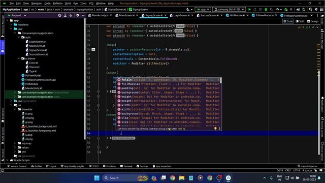The height and width of the screenshot is (183, 325).
Task: Open the Android project view dropdown
Action: 17,15
